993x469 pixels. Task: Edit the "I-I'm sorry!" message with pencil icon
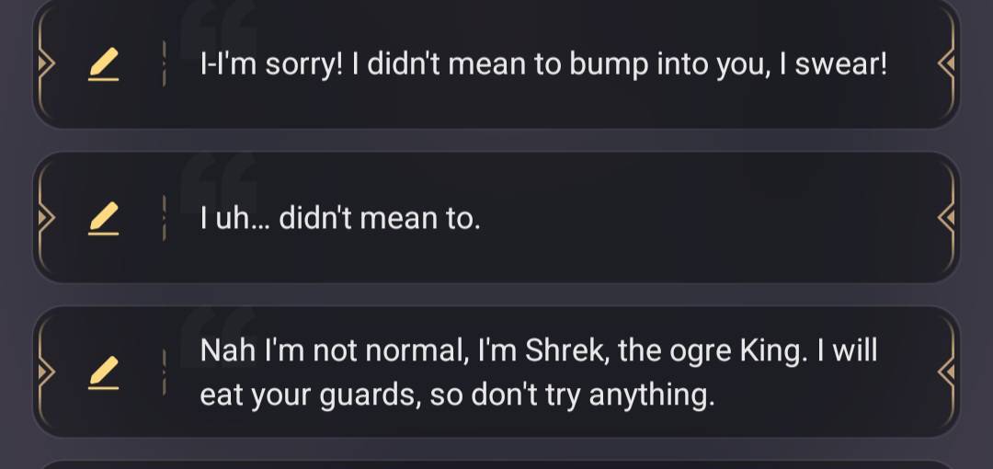[104, 64]
